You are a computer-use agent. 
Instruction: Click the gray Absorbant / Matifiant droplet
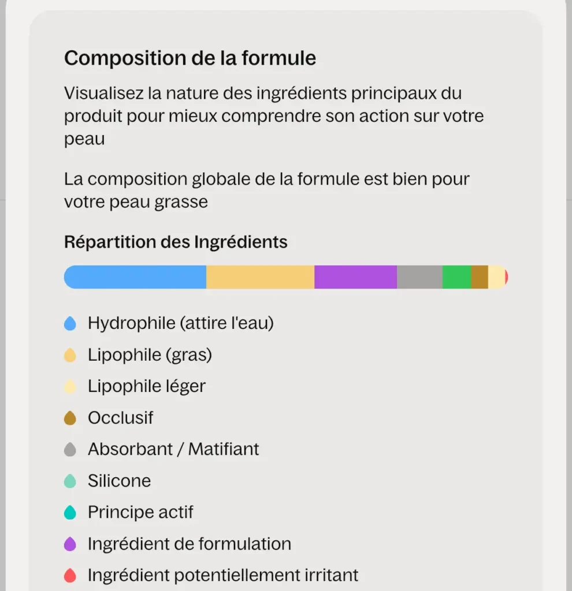pos(70,449)
